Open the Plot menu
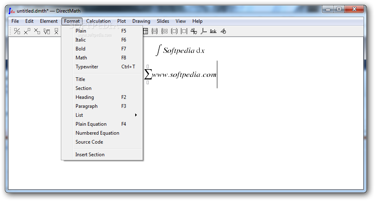Screen dimensions: 375x201 point(121,21)
